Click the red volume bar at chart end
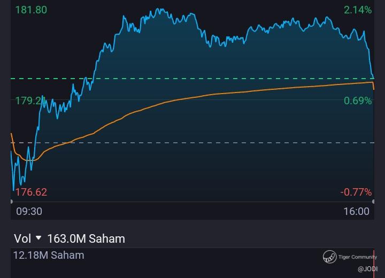This screenshot has width=385, height=278. [x=373, y=263]
